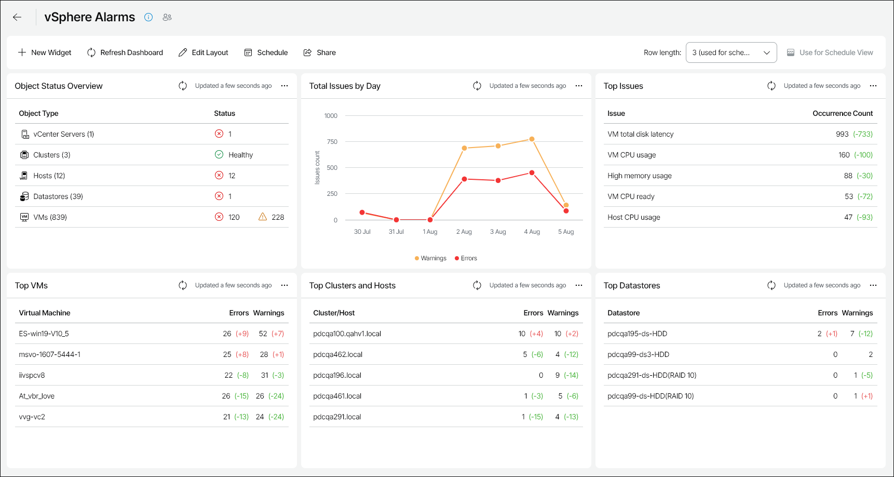Screen dimensions: 894x477
Task: Click the Datastores error status icon
Action: pyautogui.click(x=219, y=196)
